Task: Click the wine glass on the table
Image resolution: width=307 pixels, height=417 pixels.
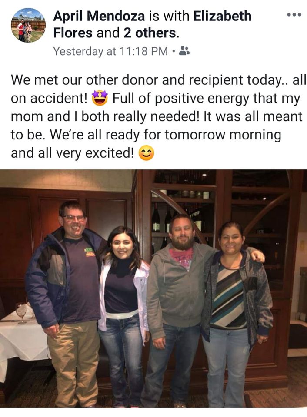Action: (21, 312)
